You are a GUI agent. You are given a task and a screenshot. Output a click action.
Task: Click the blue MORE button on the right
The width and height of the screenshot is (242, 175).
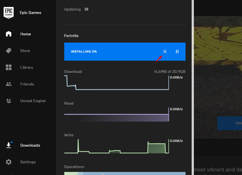[x=229, y=123]
